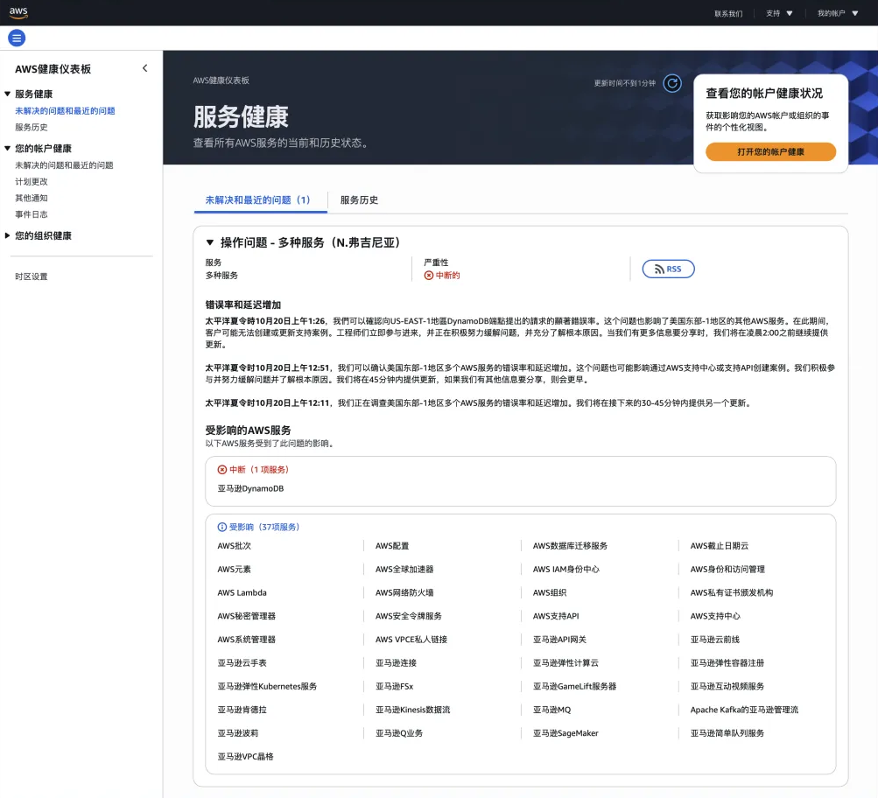The width and height of the screenshot is (878, 798).
Task: Click the RSS feed button
Action: (x=668, y=269)
